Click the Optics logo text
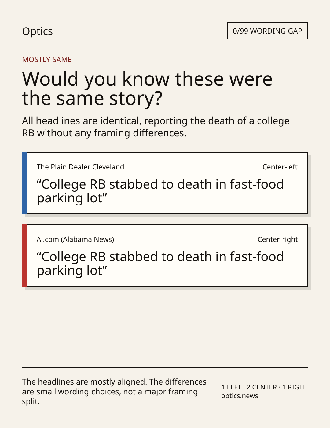330x428 pixels. coord(37,31)
